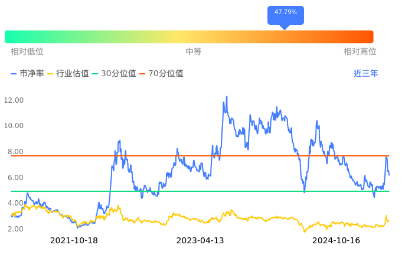Click the green line marker beside 30分位值
Image resolution: width=405 pixels, height=261 pixels.
95,74
